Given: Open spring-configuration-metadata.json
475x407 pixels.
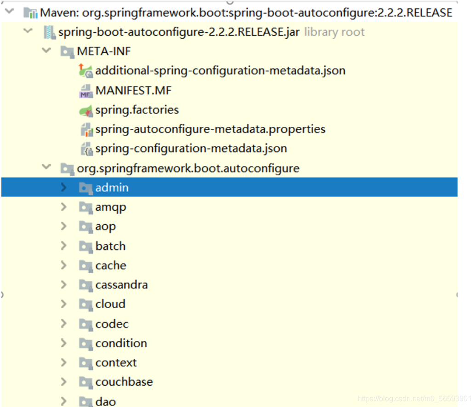Looking at the screenshot, I should click(191, 149).
